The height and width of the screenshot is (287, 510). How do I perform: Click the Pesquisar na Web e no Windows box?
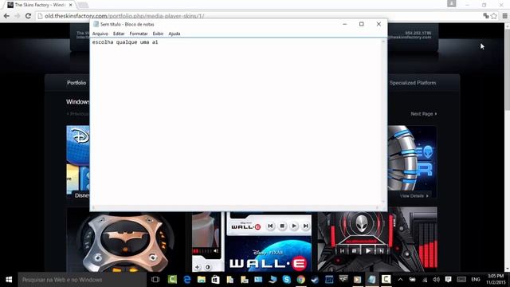[x=82, y=280]
